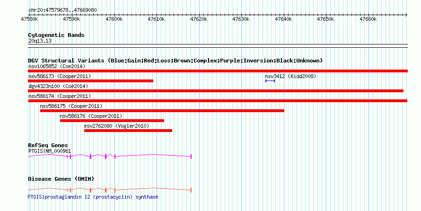Select the esv2762080 (Vogler2010) red bar
Viewport: 421px width, 211px height.
[x=128, y=131]
